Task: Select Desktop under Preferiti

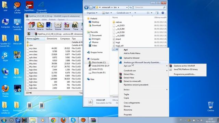Action: [95, 22]
